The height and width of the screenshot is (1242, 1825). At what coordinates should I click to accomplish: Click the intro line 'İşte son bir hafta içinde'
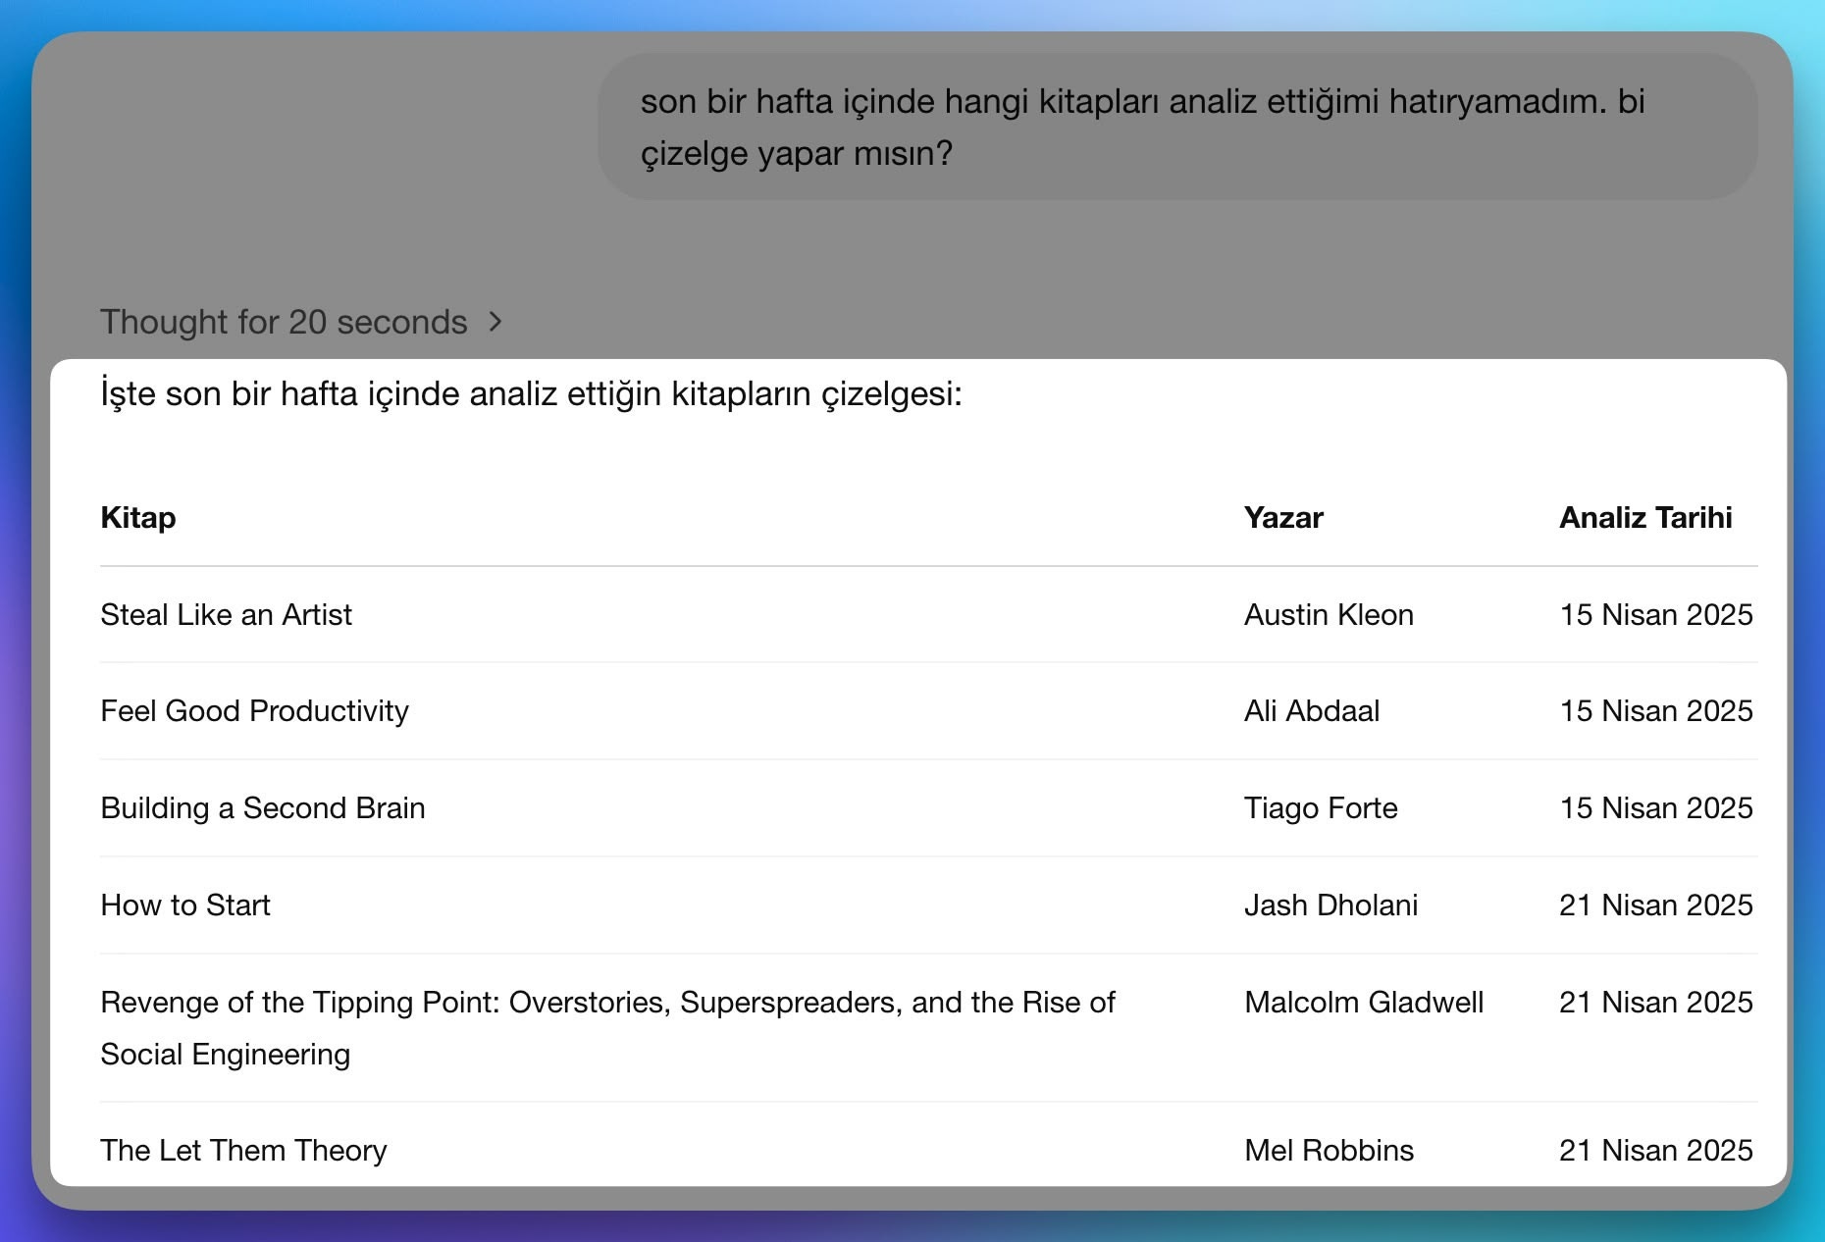pyautogui.click(x=531, y=393)
